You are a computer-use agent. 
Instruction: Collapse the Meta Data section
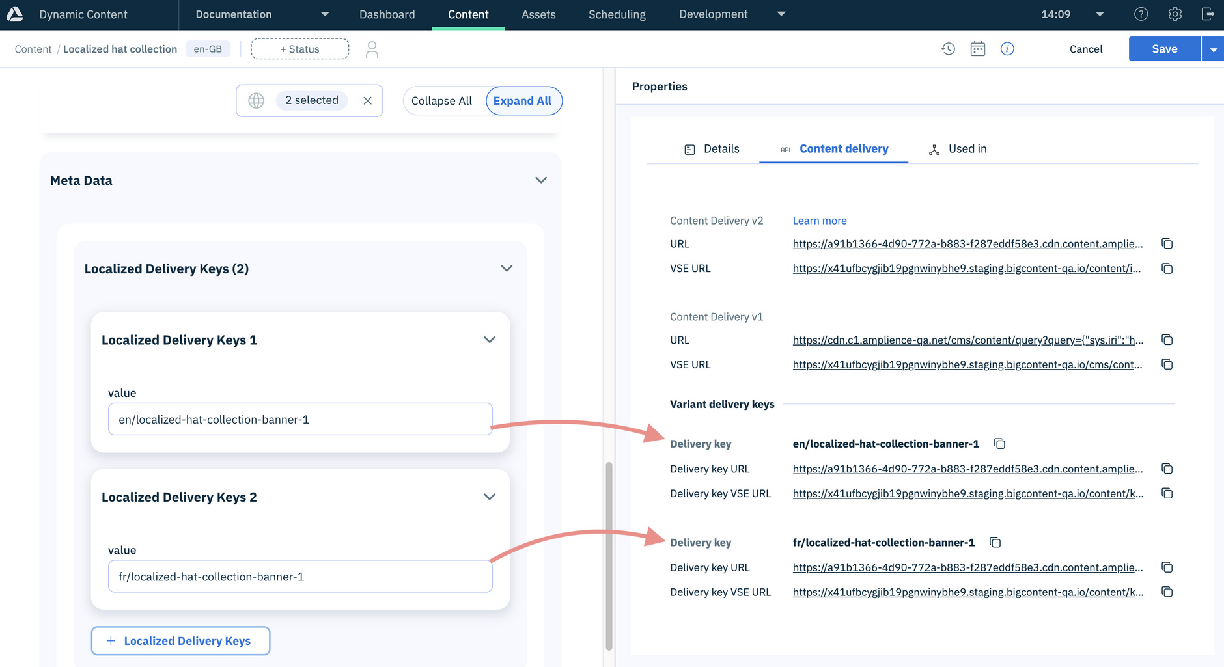pos(540,180)
